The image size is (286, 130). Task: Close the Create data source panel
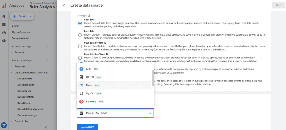pyautogui.click(x=64, y=5)
